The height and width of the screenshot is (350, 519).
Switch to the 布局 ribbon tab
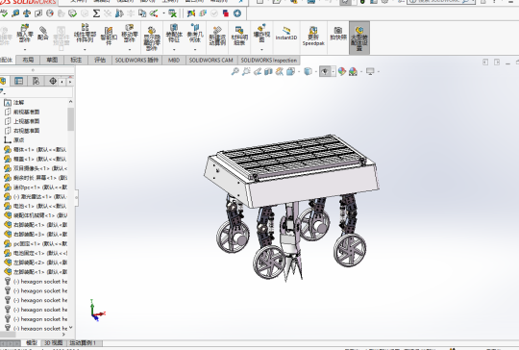coord(28,60)
